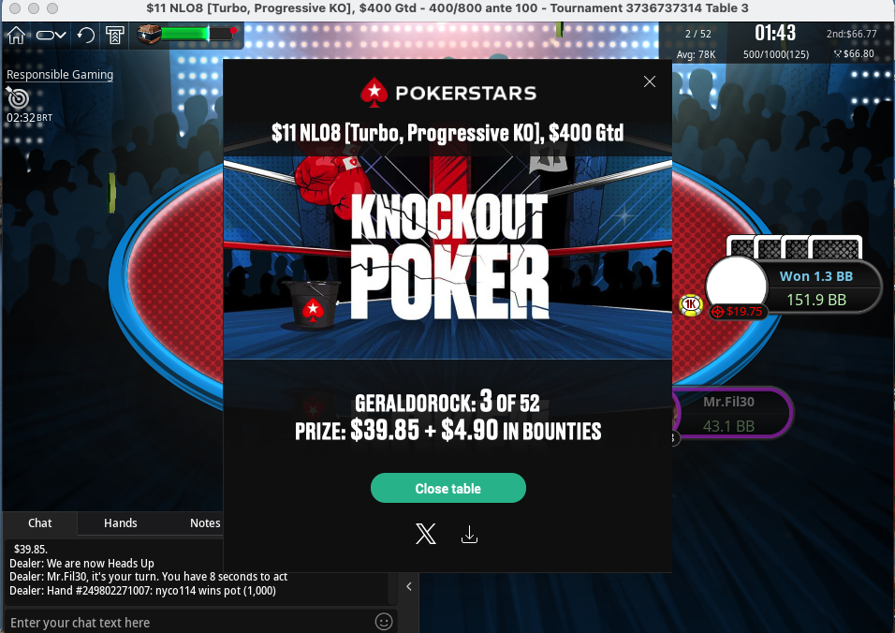The height and width of the screenshot is (633, 895).
Task: Expand the table view dropdown
Action: pos(51,36)
